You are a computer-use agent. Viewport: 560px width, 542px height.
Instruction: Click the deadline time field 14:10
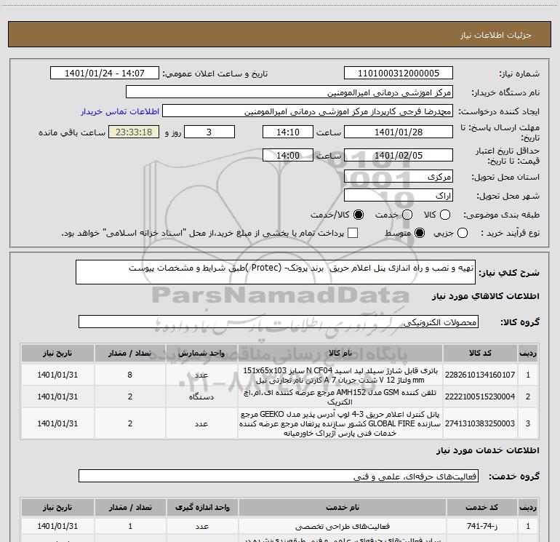point(288,132)
